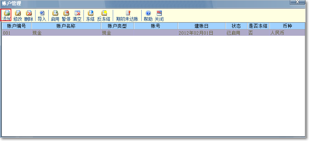The height and width of the screenshot is (141, 309).
Task: Click the 币种 column header
Action: point(287,26)
